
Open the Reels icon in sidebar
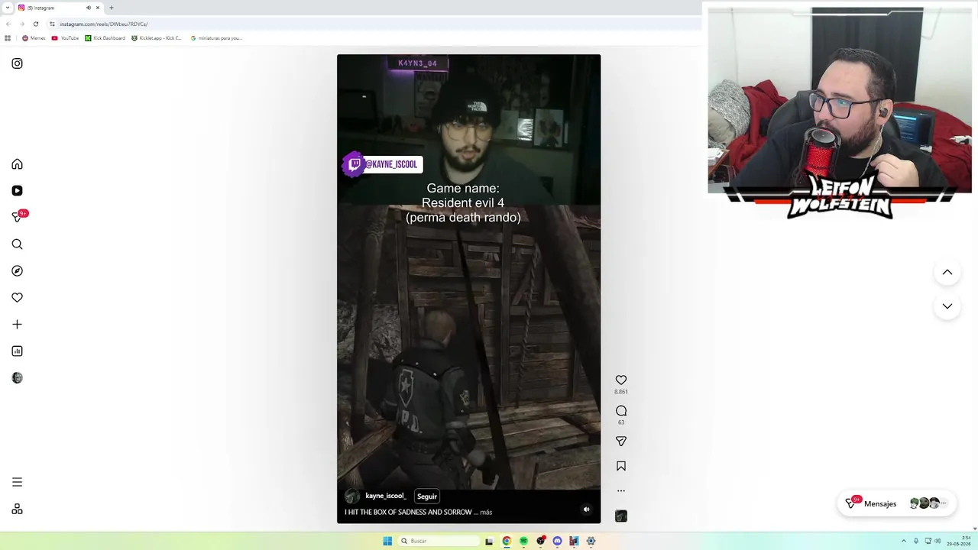click(x=17, y=191)
